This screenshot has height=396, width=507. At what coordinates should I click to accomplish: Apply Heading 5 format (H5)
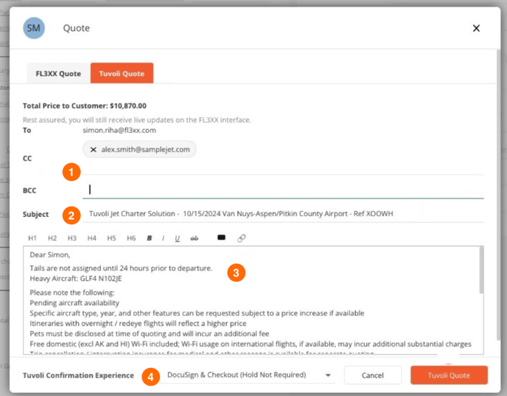tap(111, 238)
